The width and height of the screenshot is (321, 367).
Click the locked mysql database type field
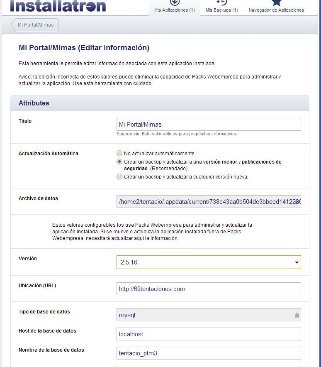click(x=209, y=315)
